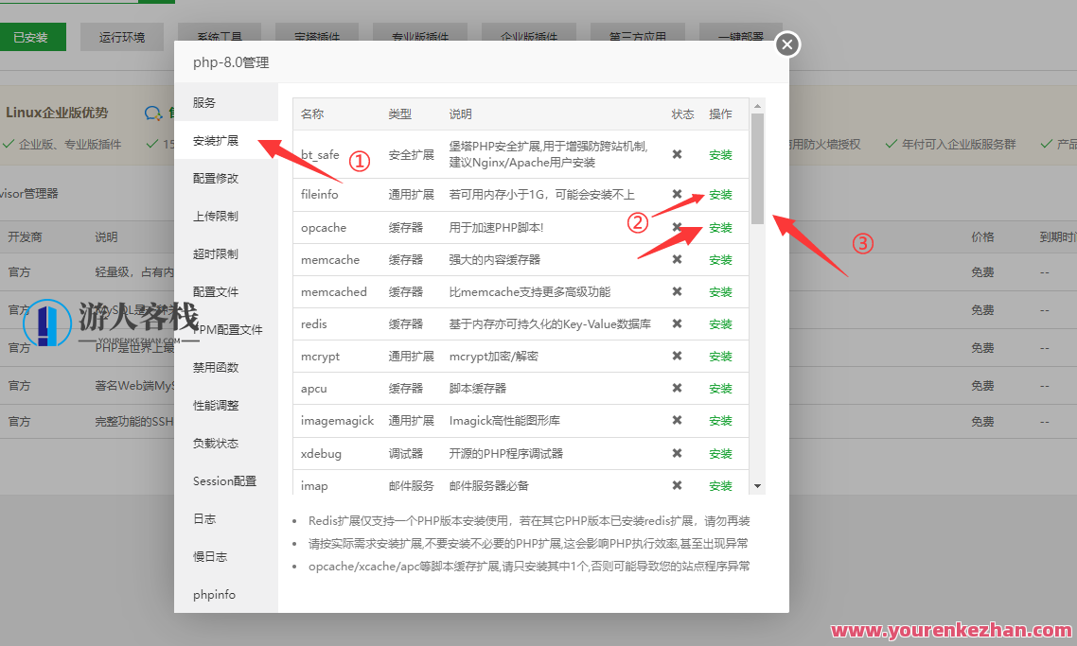Click the cross status icon beside opcache

678,227
